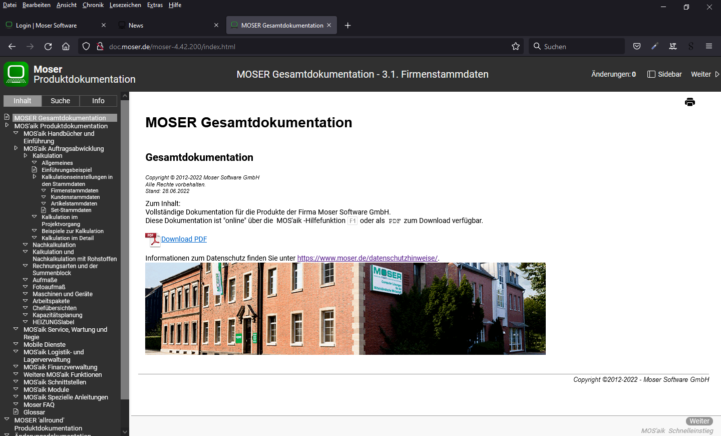This screenshot has height=436, width=721.
Task: Click Weiter in the header
Action: pyautogui.click(x=705, y=74)
